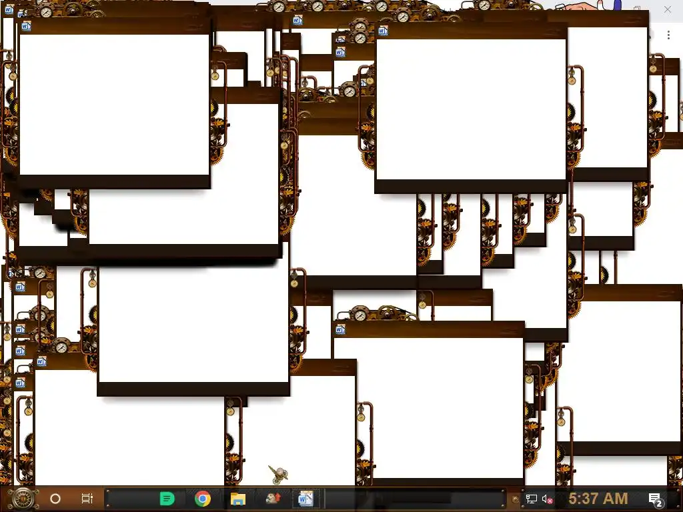The width and height of the screenshot is (683, 512).
Task: Click the small round tray icon beside network
Action: (x=516, y=499)
